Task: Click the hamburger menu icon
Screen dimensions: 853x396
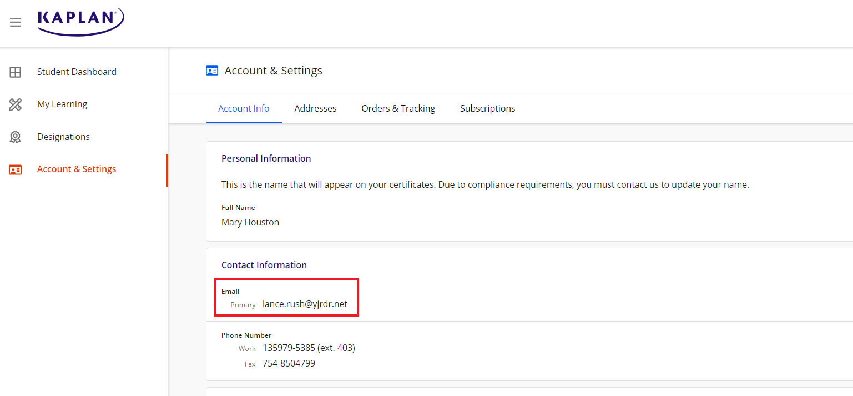Action: pos(15,22)
